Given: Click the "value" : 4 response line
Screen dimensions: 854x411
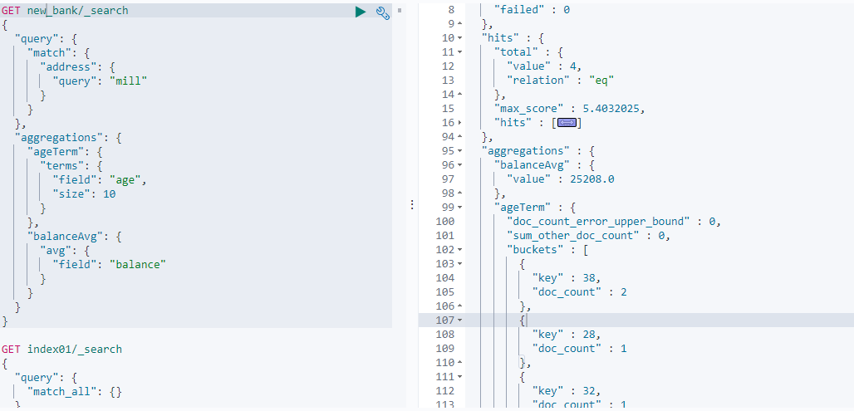Looking at the screenshot, I should point(544,66).
